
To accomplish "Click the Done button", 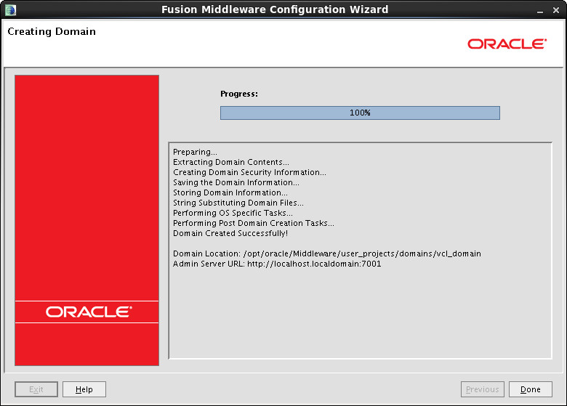I will tap(530, 389).
